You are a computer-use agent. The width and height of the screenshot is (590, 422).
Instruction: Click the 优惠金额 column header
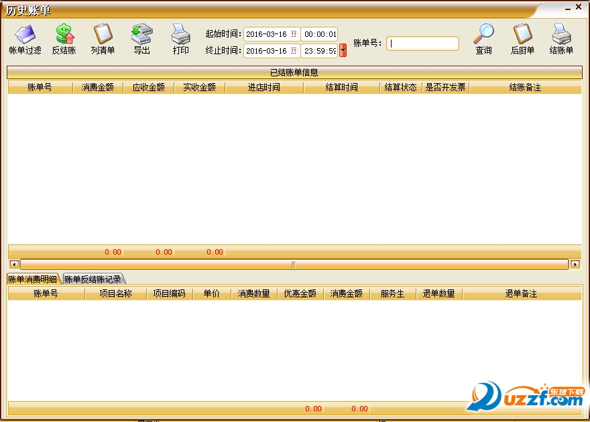[x=300, y=293]
